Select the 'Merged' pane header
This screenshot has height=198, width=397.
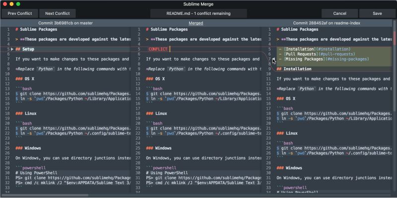pyautogui.click(x=196, y=23)
